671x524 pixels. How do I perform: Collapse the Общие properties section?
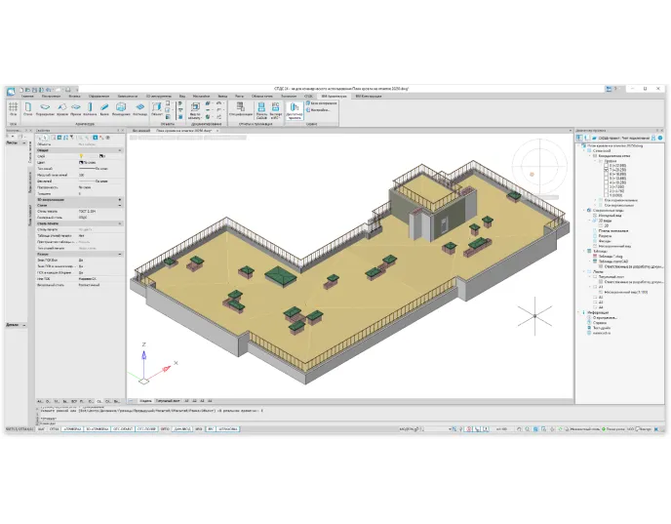(x=121, y=149)
